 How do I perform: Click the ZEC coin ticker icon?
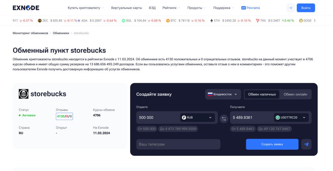tap(39, 20)
